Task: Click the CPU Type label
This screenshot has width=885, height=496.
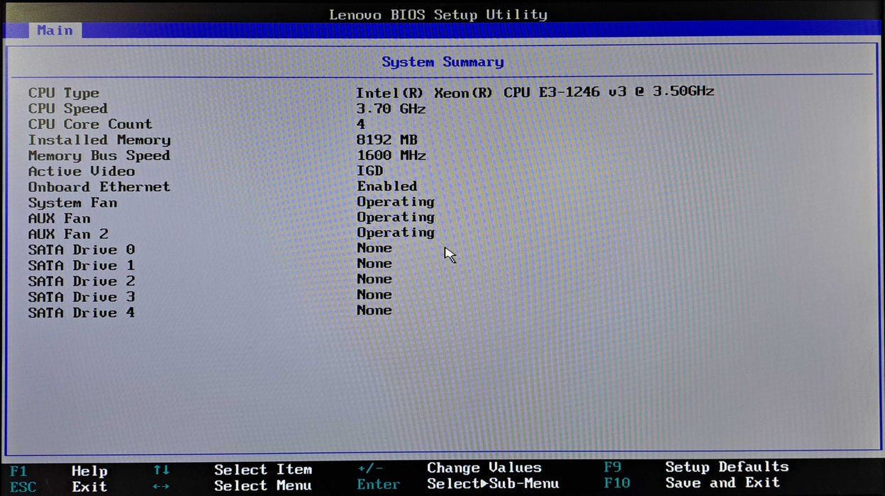Action: (x=64, y=93)
